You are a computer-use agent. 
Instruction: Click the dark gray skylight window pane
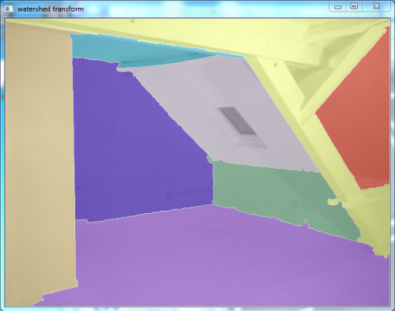pos(237,121)
